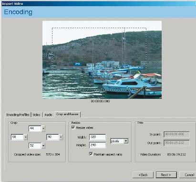
Task: Click the Height field showing 240
Action: (97, 145)
